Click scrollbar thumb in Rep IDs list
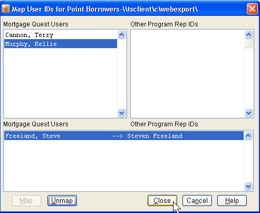260x213 pixels. coord(248,44)
